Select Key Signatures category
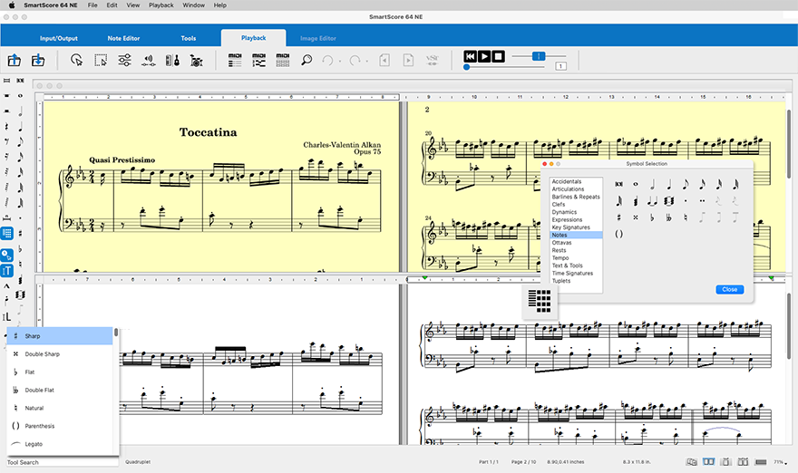 pos(570,227)
